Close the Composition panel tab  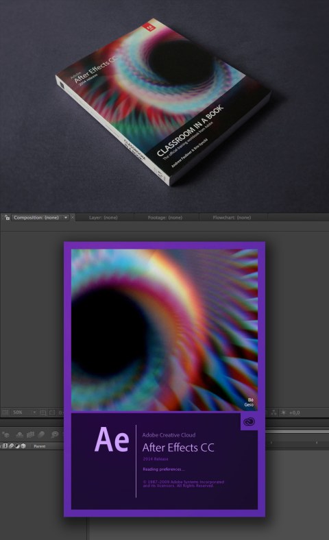point(73,217)
